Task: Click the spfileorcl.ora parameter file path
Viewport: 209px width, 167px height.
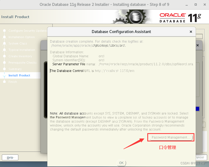Action: 146,64
